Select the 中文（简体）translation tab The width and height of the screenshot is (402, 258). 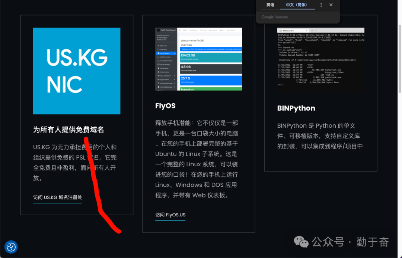297,5
